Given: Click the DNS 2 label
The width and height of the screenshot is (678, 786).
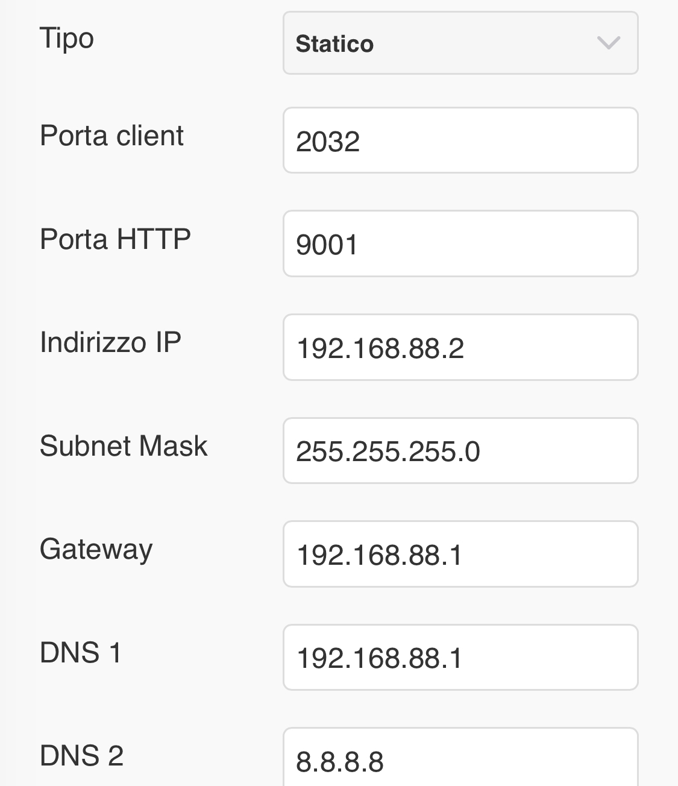Looking at the screenshot, I should [x=81, y=756].
